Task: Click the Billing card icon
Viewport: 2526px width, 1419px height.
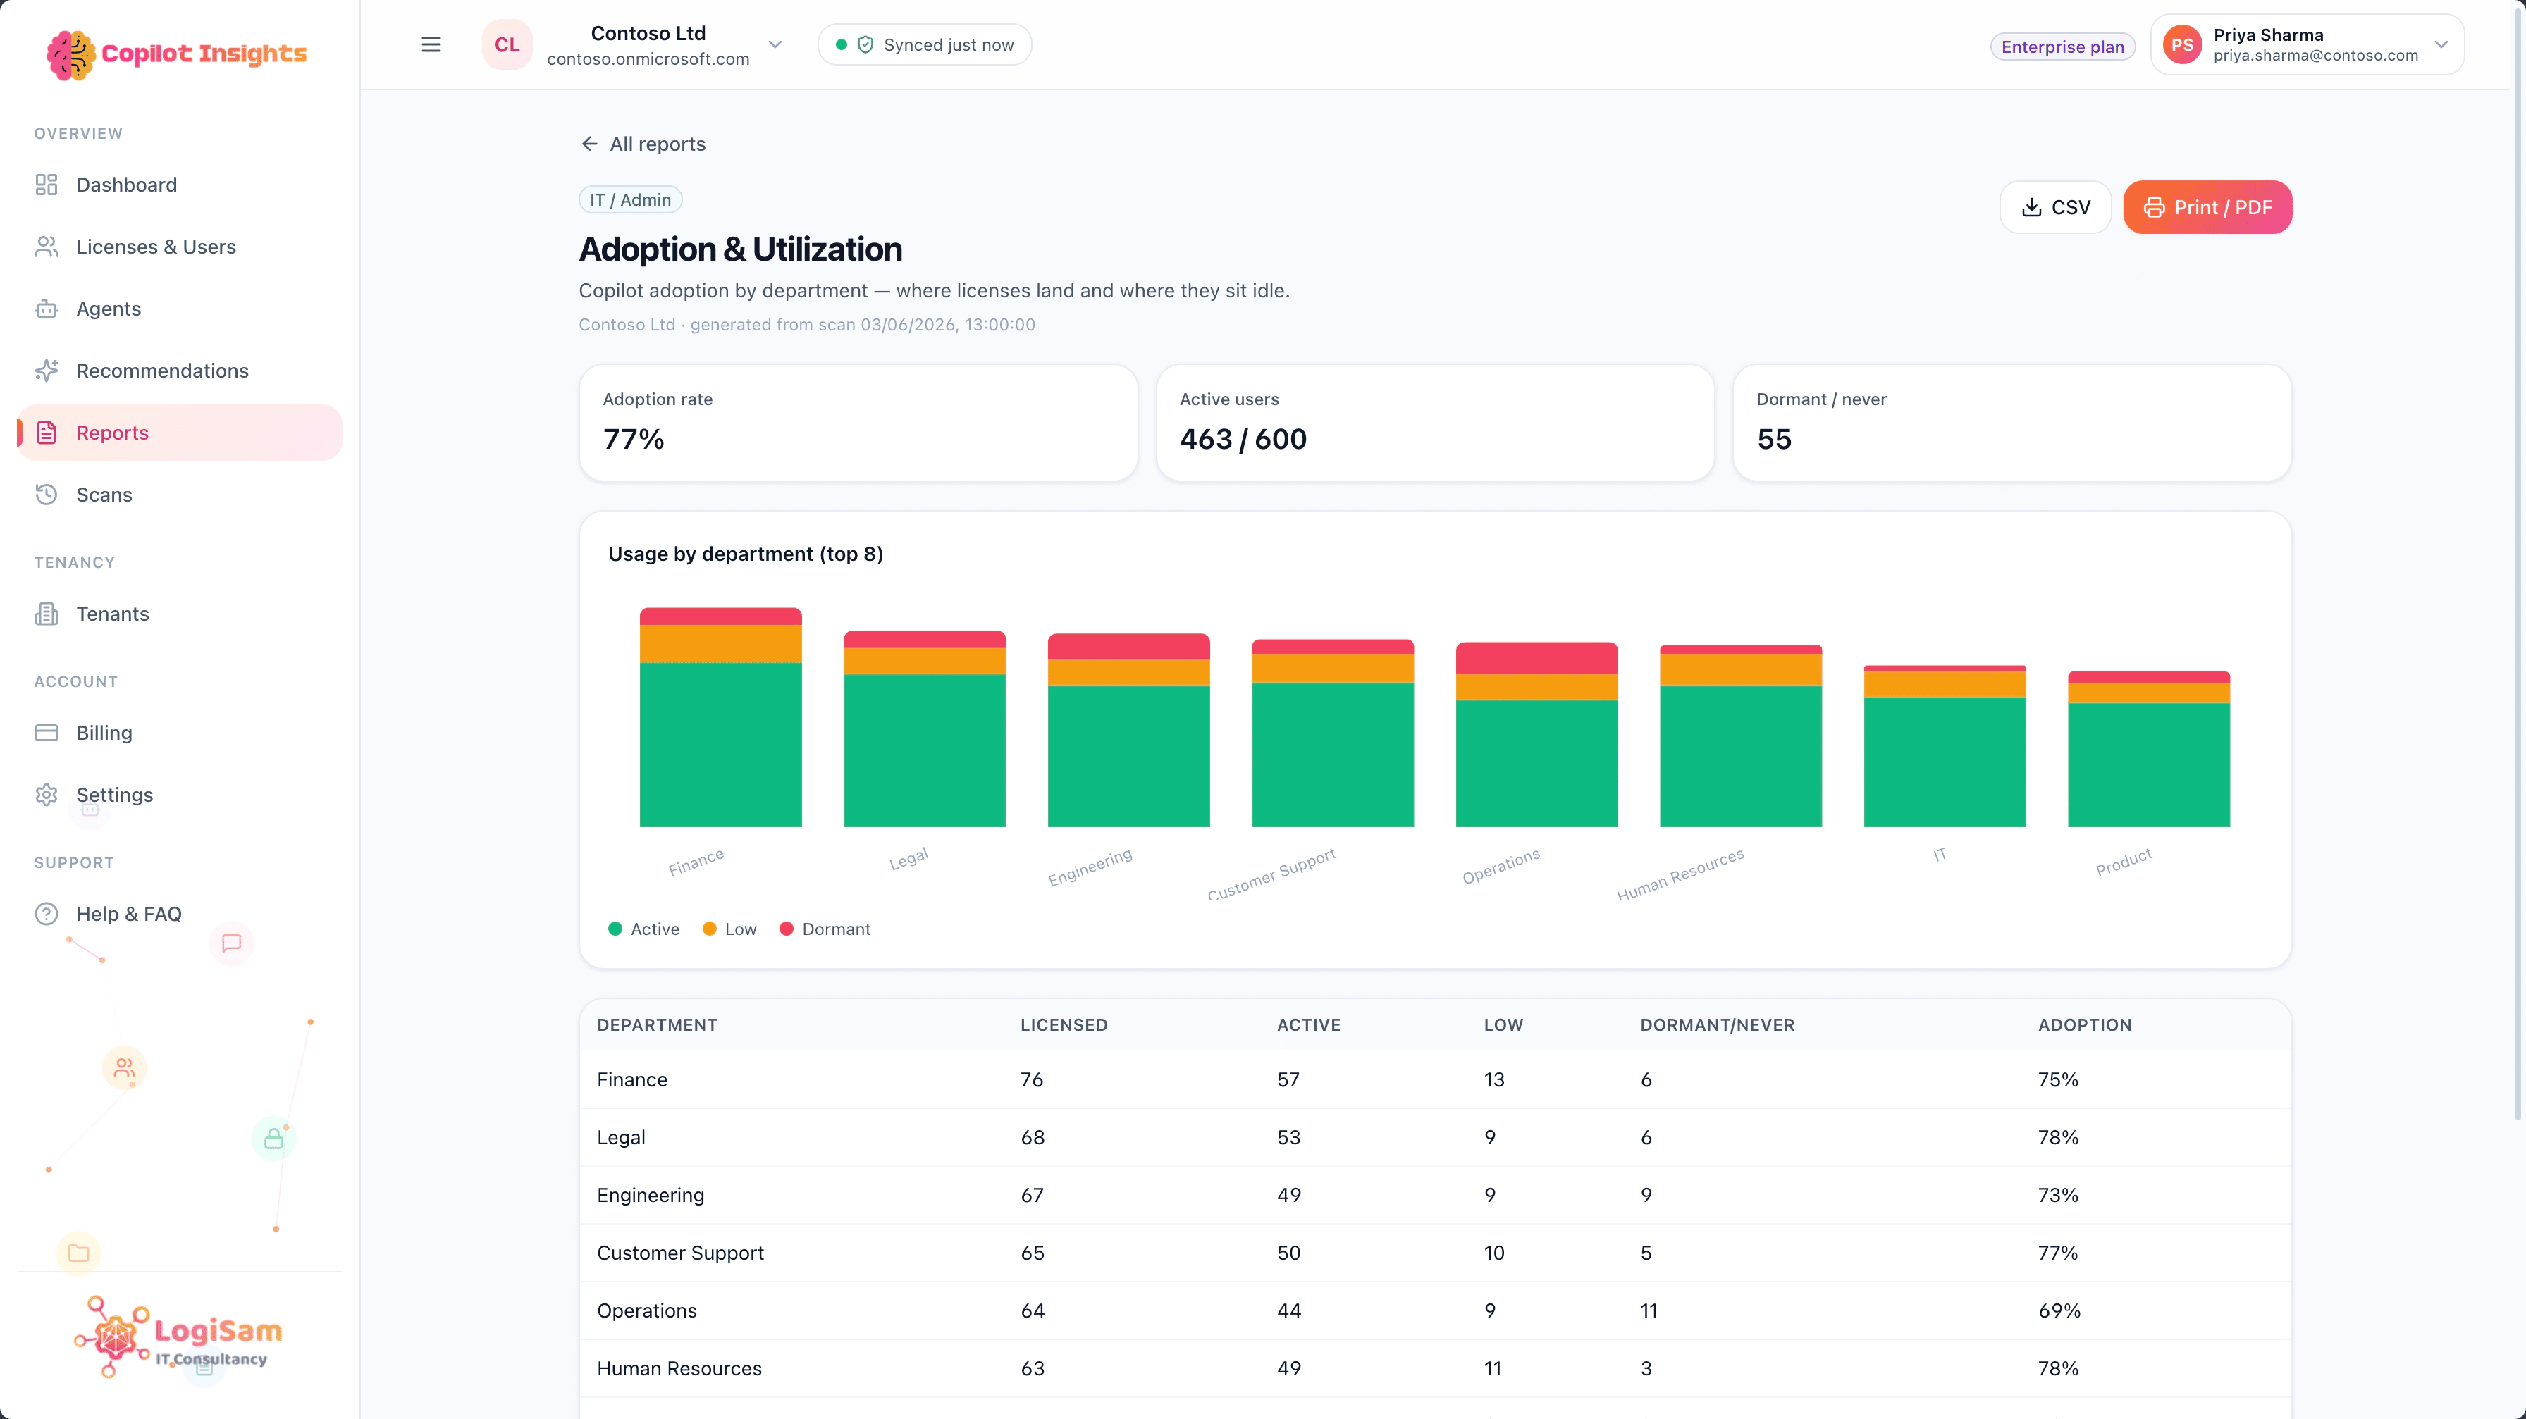Action: pyautogui.click(x=46, y=732)
